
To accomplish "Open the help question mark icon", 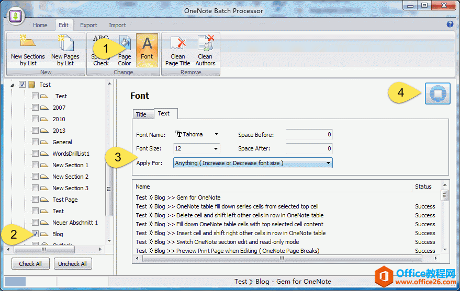I will pos(450,25).
